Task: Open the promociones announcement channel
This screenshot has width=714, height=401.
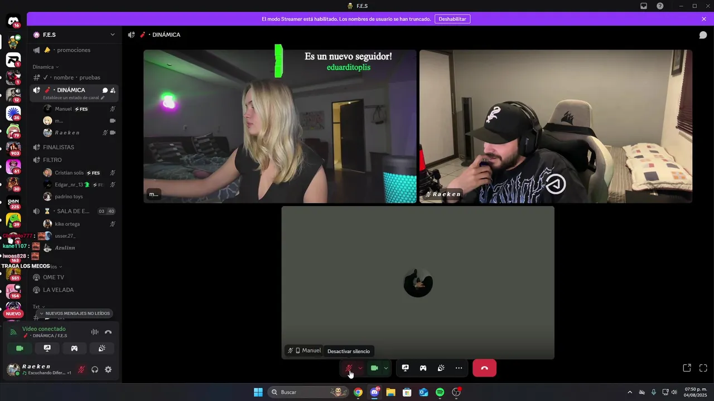Action: (74, 50)
